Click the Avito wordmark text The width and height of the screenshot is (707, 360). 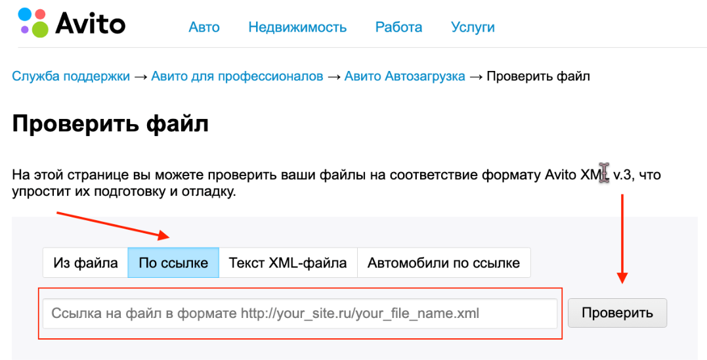(90, 24)
